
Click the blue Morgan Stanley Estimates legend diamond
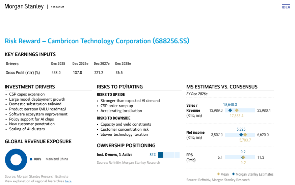pos(234,174)
